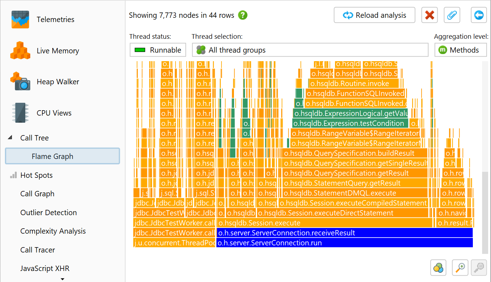Screen dimensions: 491x282
Task: Click the 'Thread selection:' label
Action: pyautogui.click(x=217, y=36)
